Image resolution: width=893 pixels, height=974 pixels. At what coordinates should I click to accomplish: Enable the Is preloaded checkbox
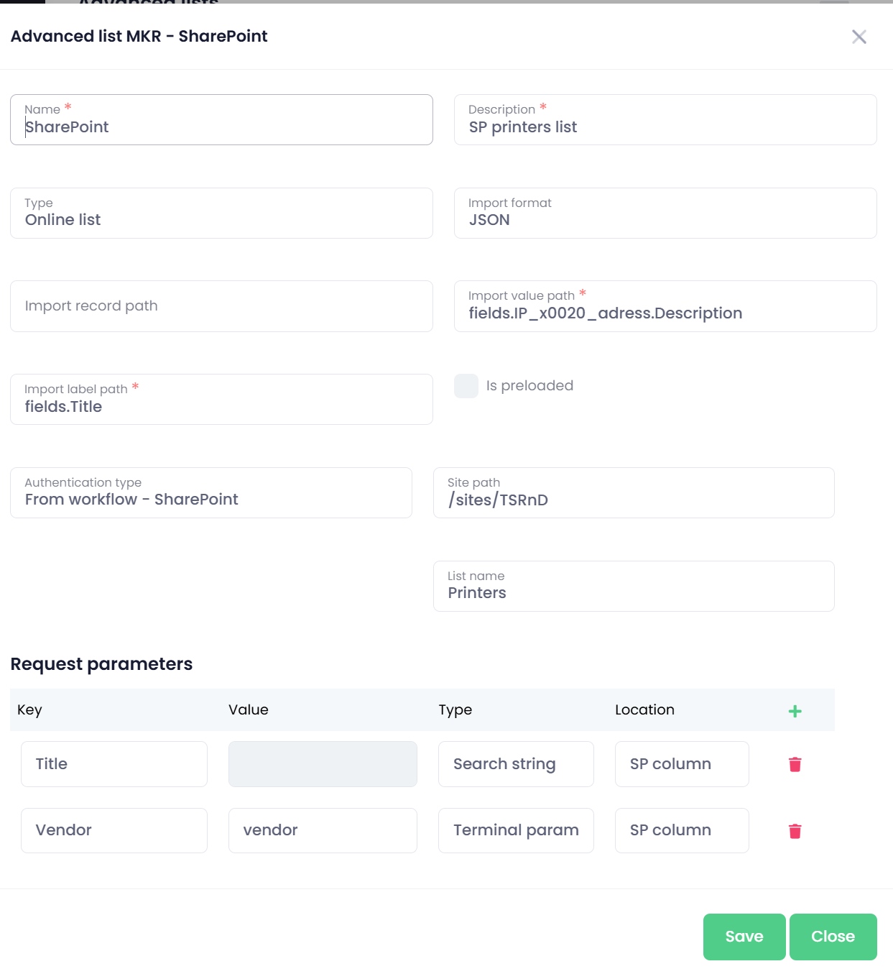point(466,386)
